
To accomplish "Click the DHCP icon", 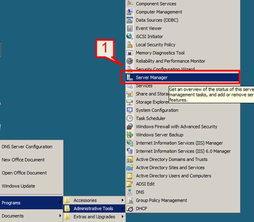I will coord(130,209).
